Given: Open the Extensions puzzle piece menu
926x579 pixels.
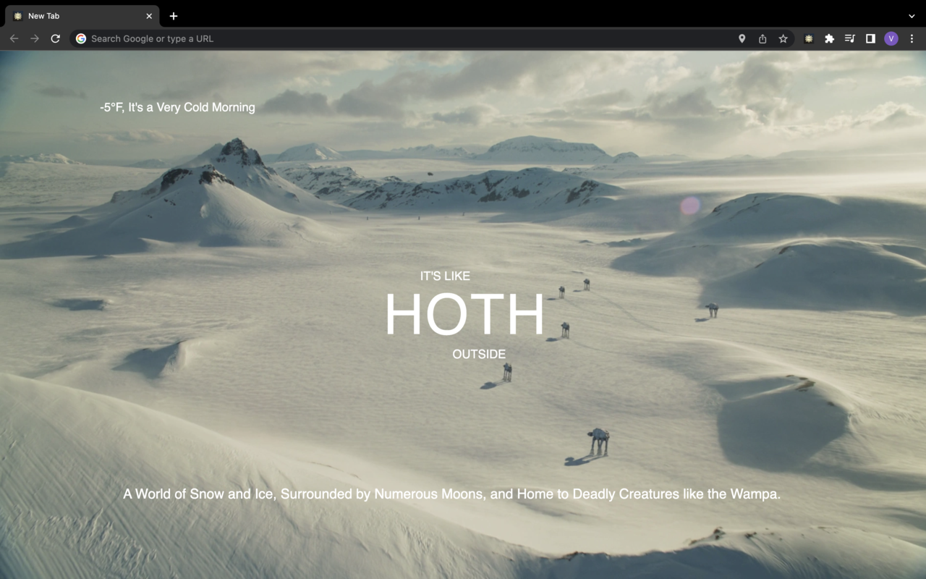Looking at the screenshot, I should [x=828, y=38].
